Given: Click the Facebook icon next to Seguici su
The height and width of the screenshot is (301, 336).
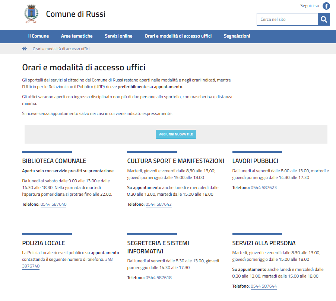Looking at the screenshot, I should click(326, 6).
